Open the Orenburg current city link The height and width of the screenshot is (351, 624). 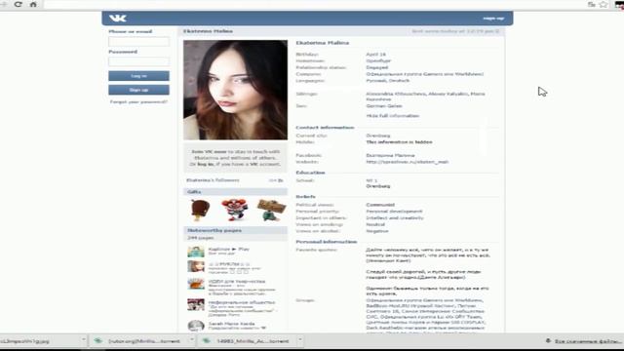[x=378, y=136]
